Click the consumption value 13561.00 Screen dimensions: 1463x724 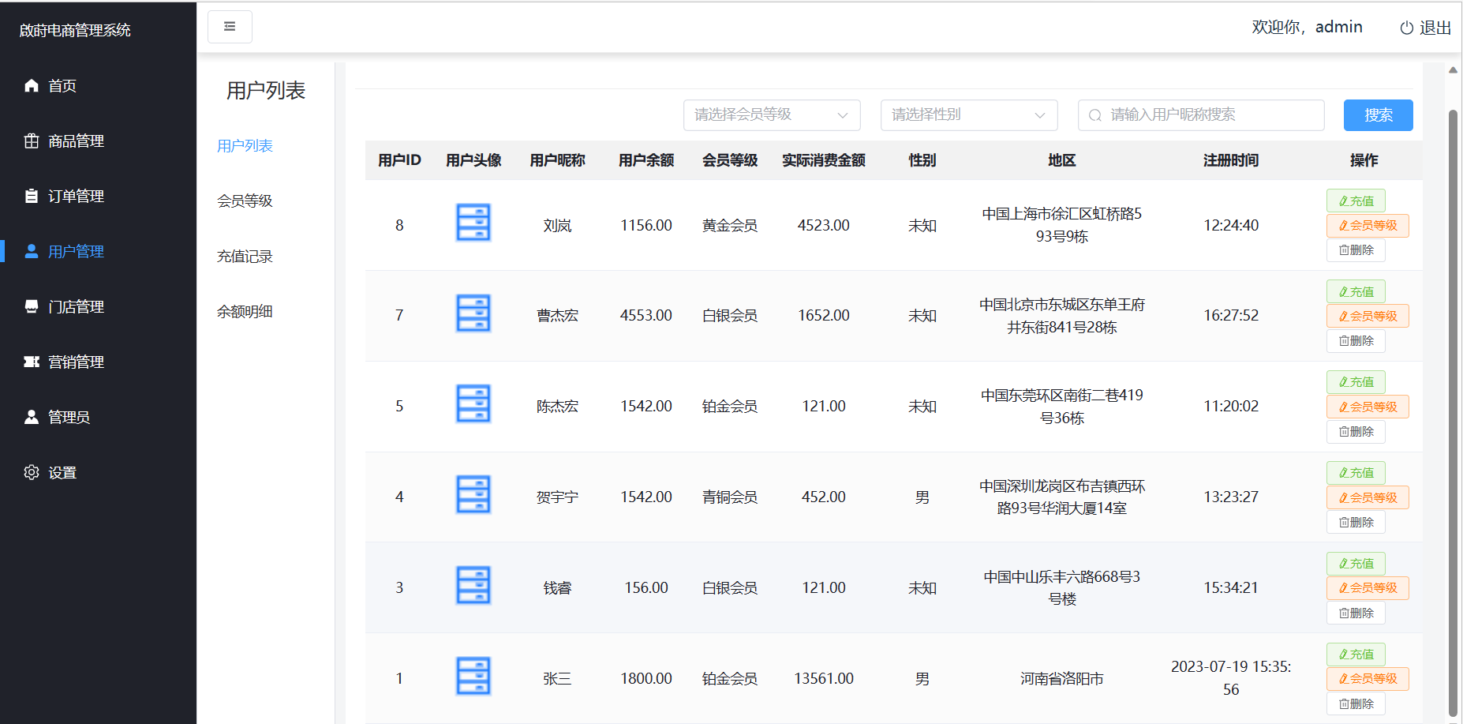(x=824, y=679)
